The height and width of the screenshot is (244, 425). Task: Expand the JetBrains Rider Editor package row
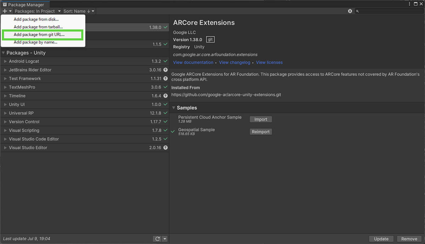click(x=5, y=70)
